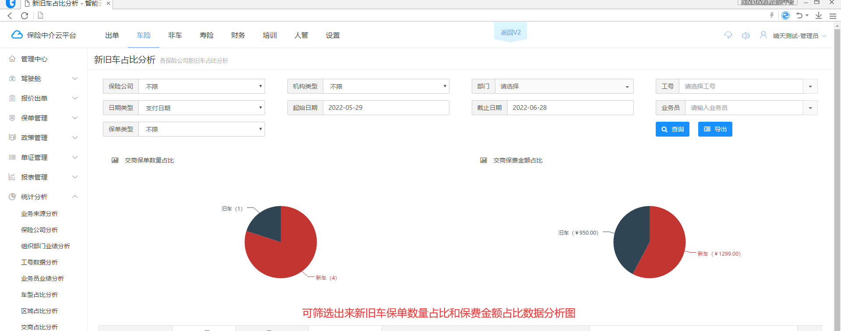Click the 管理中心 home icon

tap(12, 59)
